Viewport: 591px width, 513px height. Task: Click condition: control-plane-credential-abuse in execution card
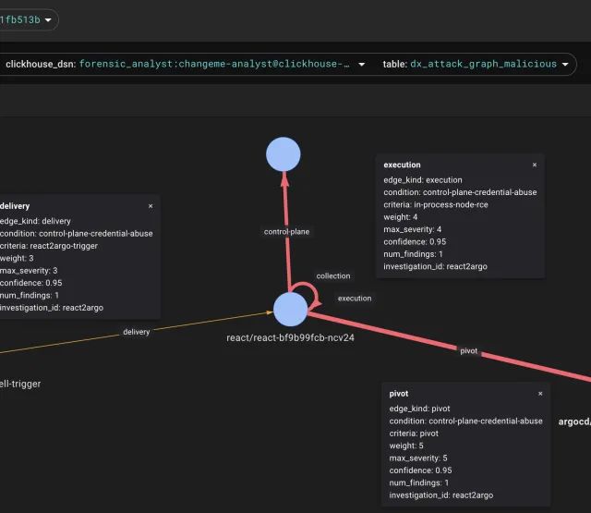[460, 192]
